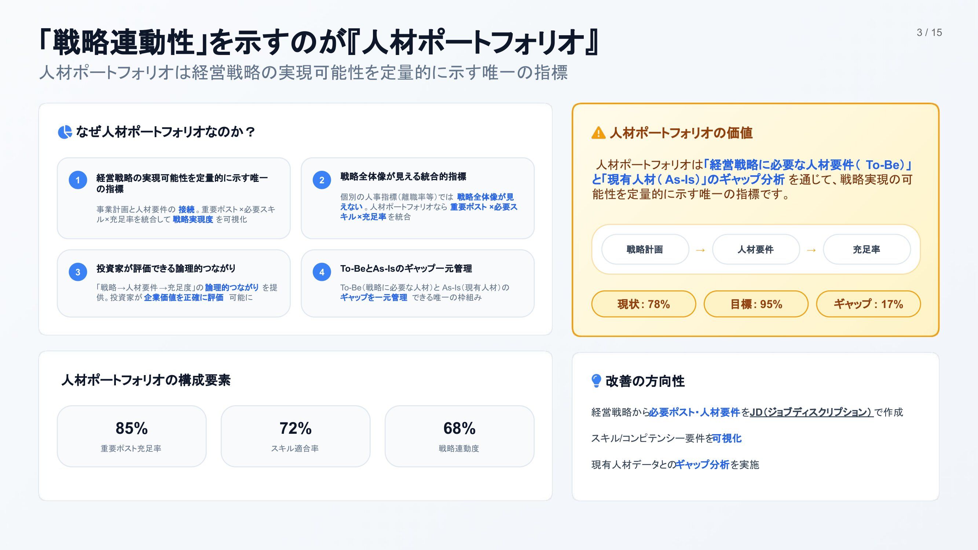
Task: Click the arrow between 戦略計画 and 人材要件
Action: [x=700, y=250]
